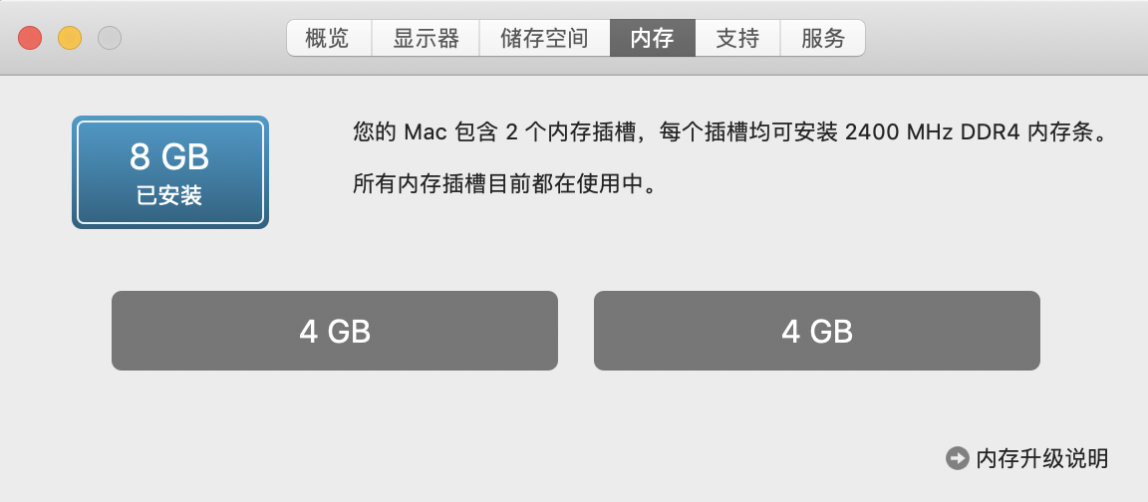The width and height of the screenshot is (1148, 502).
Task: Select the left 4 GB memory slot
Action: (x=335, y=331)
